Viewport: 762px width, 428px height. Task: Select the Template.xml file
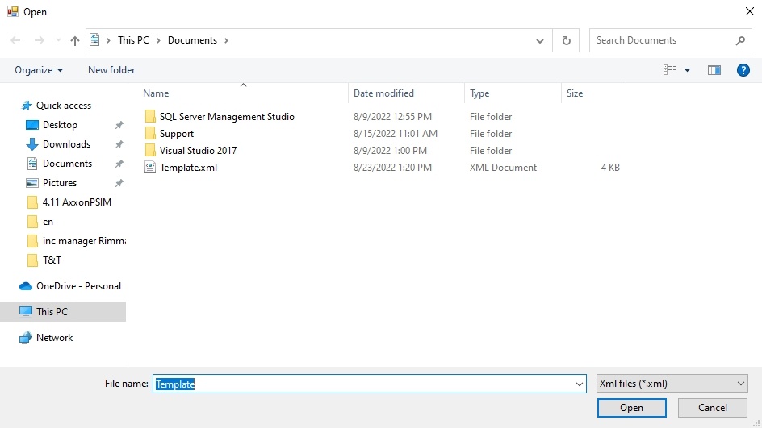point(188,168)
